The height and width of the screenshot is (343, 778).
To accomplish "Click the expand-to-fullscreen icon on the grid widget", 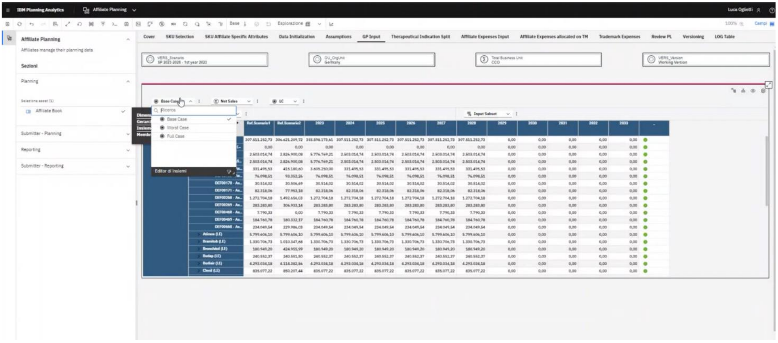I will [769, 85].
